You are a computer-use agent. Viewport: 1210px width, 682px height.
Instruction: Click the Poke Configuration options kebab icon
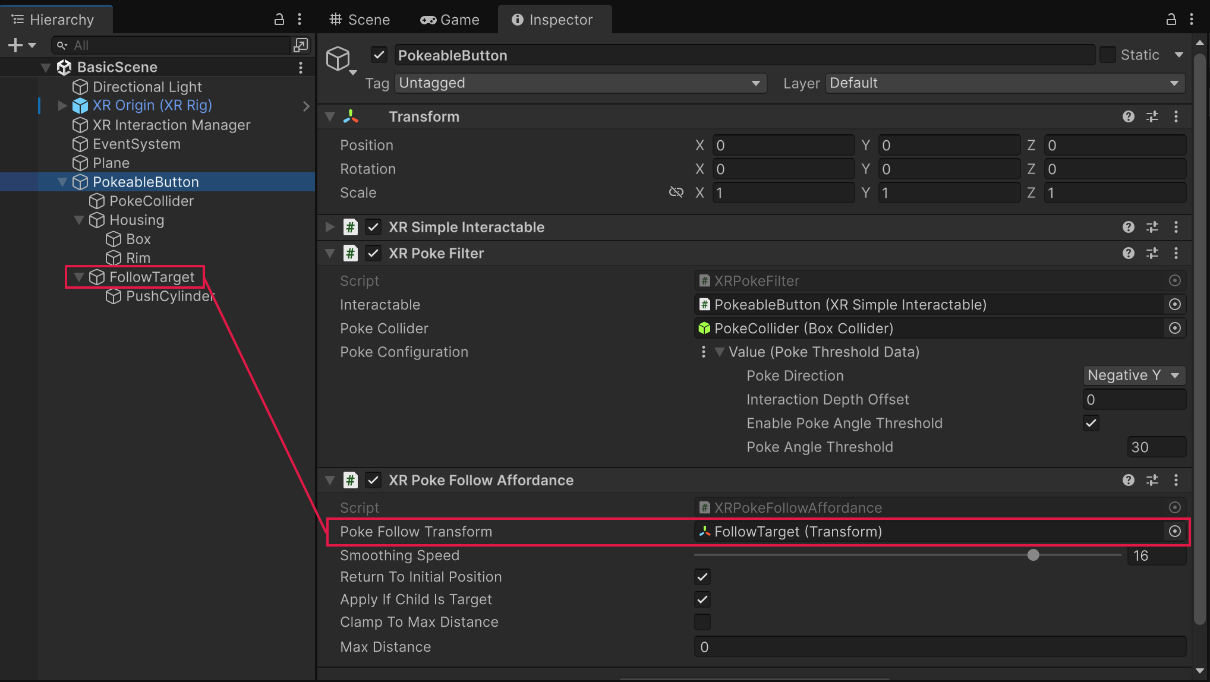pos(704,352)
